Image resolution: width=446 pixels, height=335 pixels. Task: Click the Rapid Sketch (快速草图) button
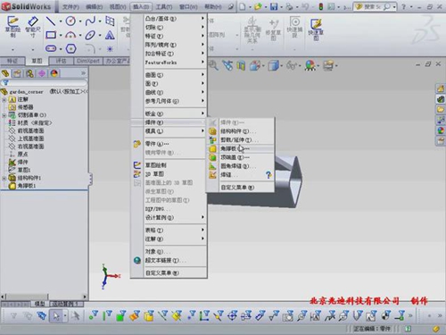coord(316,29)
